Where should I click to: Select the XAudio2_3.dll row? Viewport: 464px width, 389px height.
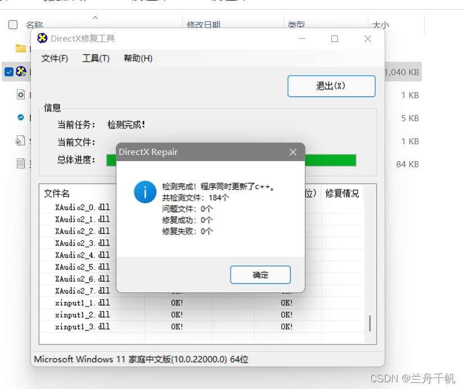(202, 243)
